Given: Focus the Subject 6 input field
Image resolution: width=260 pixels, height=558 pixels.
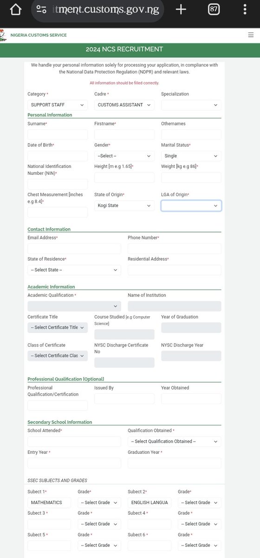Looking at the screenshot, I should [149, 545].
